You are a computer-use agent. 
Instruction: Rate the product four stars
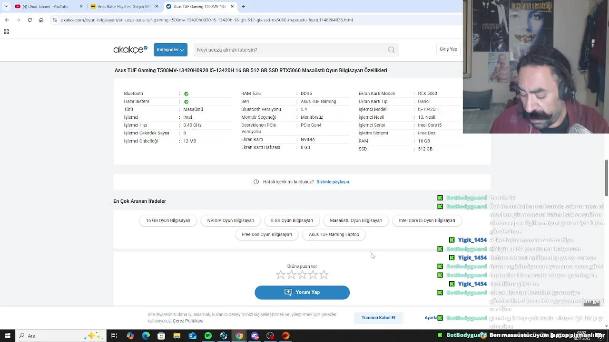point(313,275)
